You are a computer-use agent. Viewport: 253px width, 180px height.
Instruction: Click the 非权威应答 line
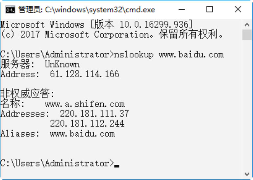(27, 94)
